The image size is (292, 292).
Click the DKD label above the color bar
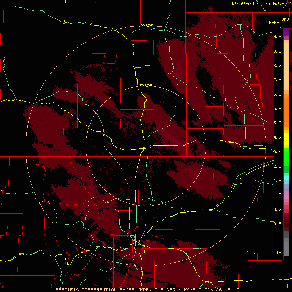pyautogui.click(x=285, y=19)
